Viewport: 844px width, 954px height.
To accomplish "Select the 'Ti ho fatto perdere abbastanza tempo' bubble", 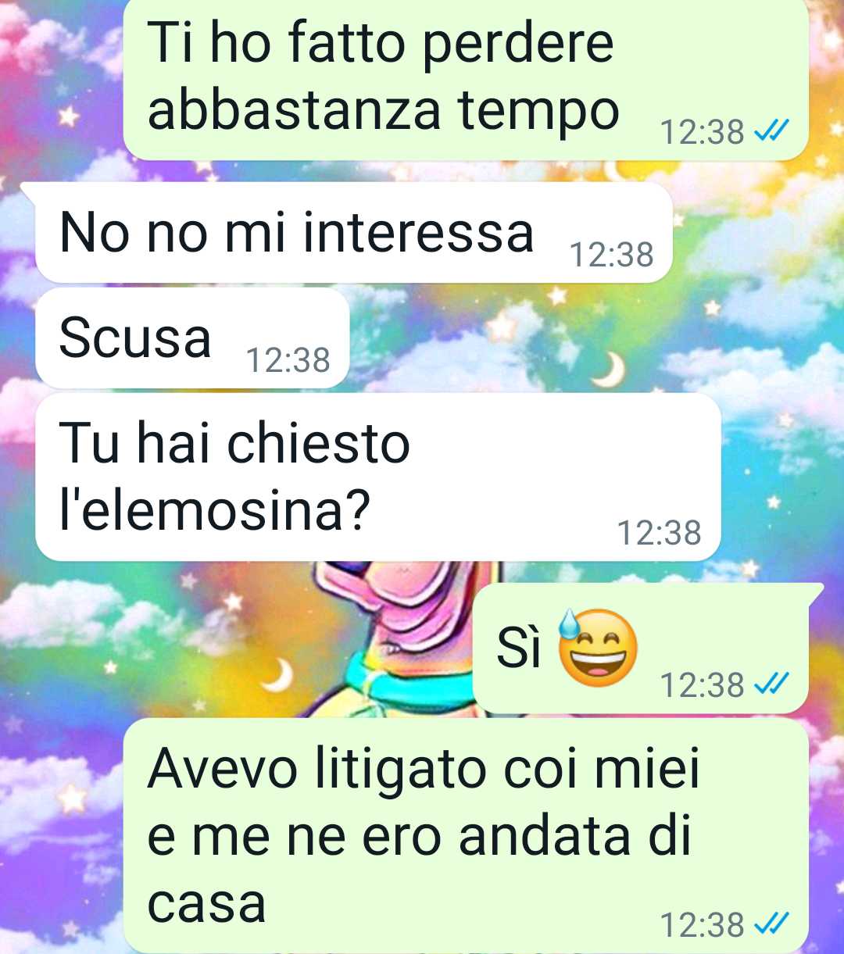I will [466, 78].
